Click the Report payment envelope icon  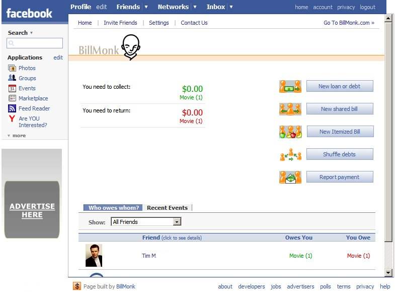(290, 177)
